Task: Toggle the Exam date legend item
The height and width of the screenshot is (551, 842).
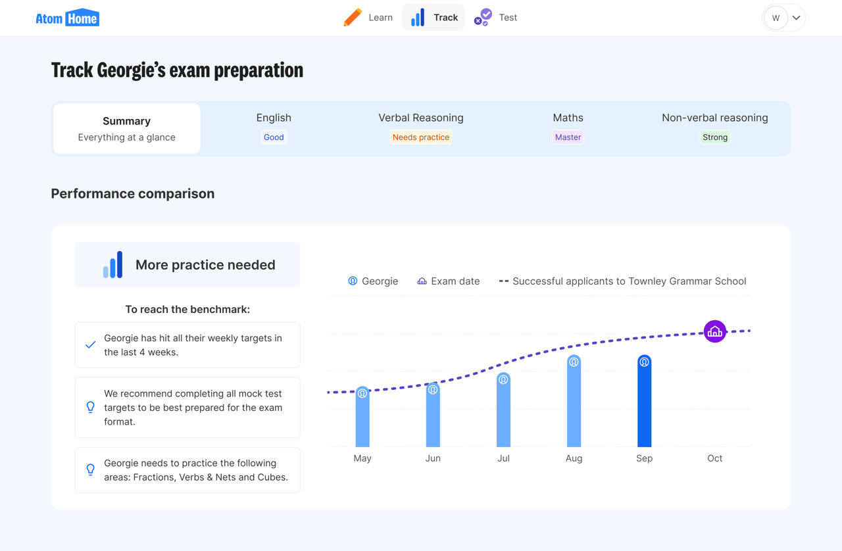Action: point(449,281)
